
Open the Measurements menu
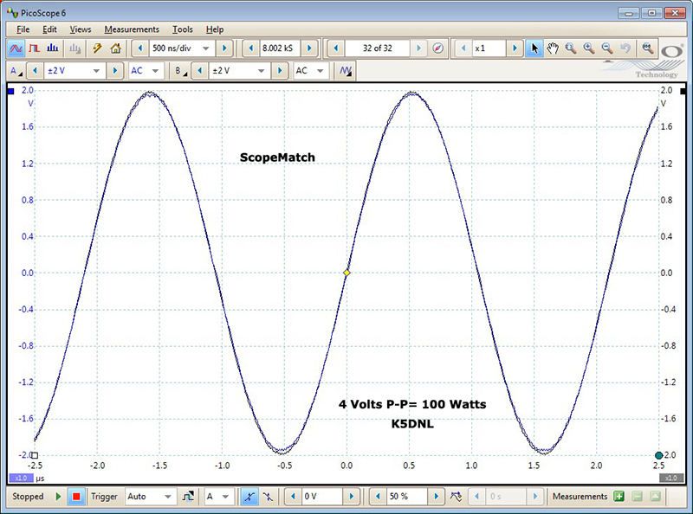(x=132, y=29)
